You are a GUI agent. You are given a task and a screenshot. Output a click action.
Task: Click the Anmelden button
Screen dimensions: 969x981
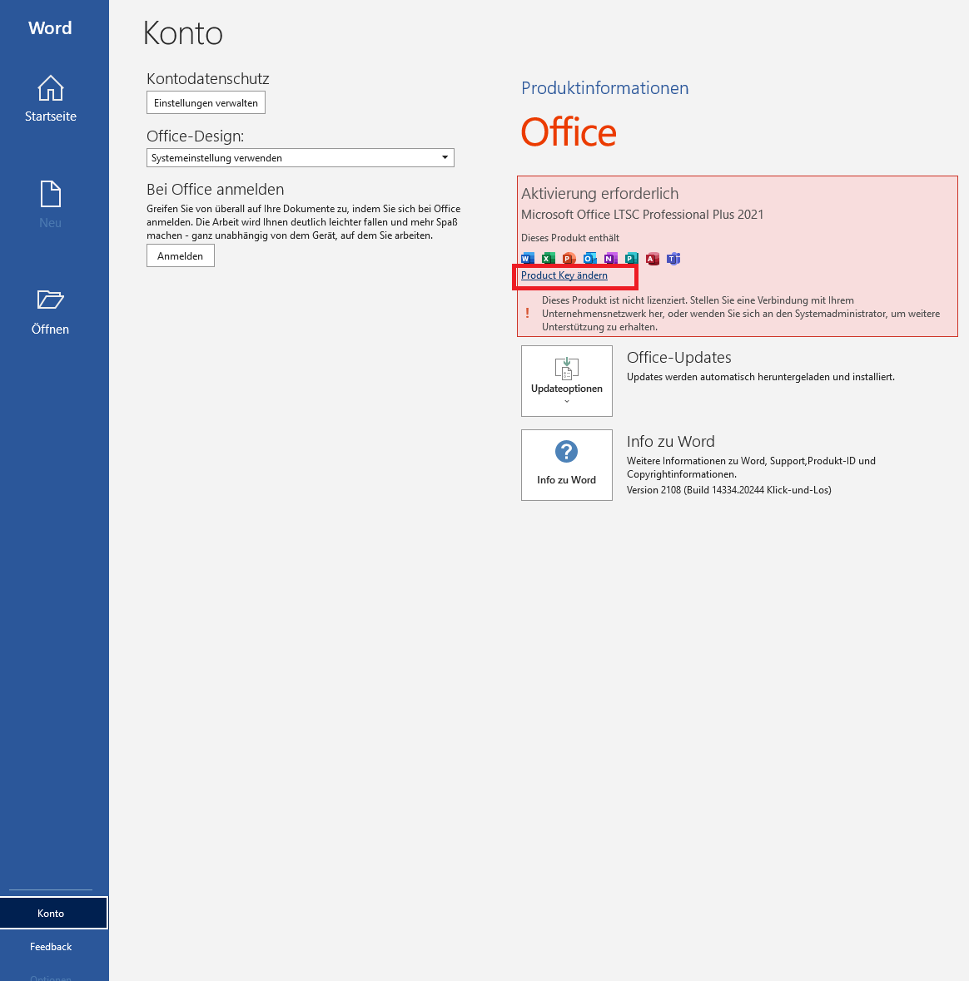(x=181, y=256)
